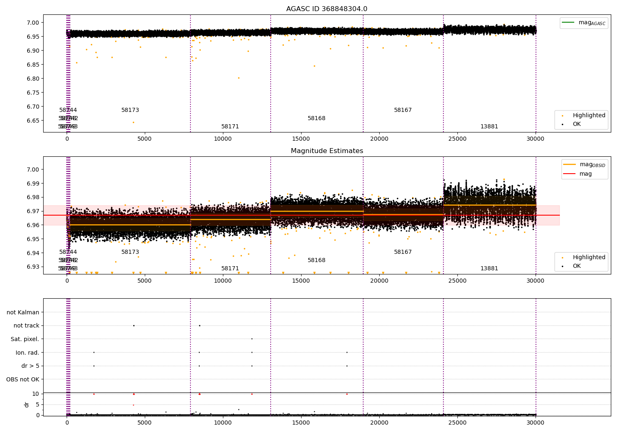The image size is (617, 432).
Task: Click obsid label 58168 in the Magnitude Estimates plot
Action: [x=316, y=260]
